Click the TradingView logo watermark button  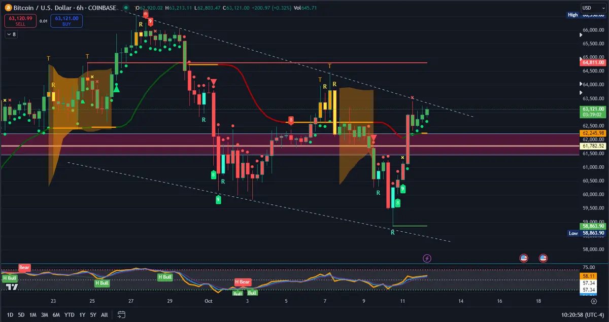coord(12,287)
